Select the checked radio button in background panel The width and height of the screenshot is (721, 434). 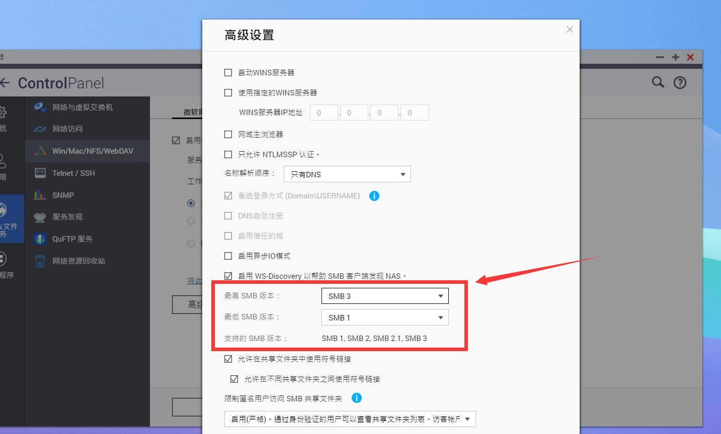click(x=191, y=203)
